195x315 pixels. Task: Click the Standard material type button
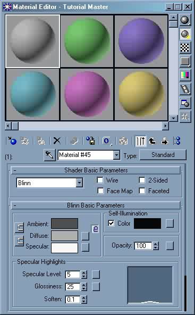(163, 155)
